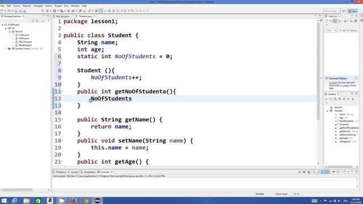This screenshot has height=204, width=363.
Task: Open the File menu
Action: coord(2,6)
